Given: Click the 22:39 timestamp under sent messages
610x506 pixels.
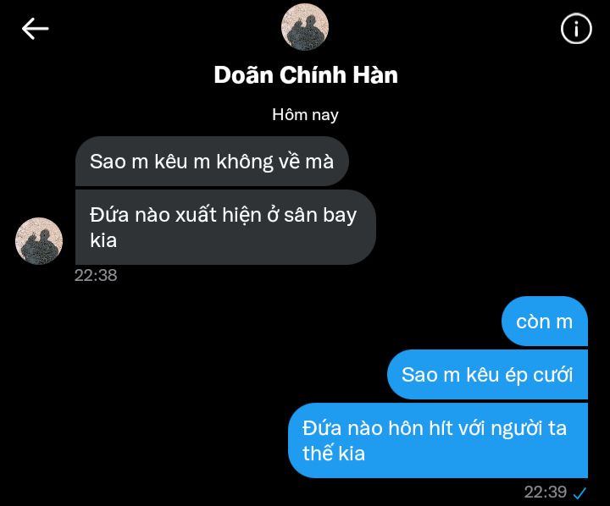Looking at the screenshot, I should tap(545, 492).
